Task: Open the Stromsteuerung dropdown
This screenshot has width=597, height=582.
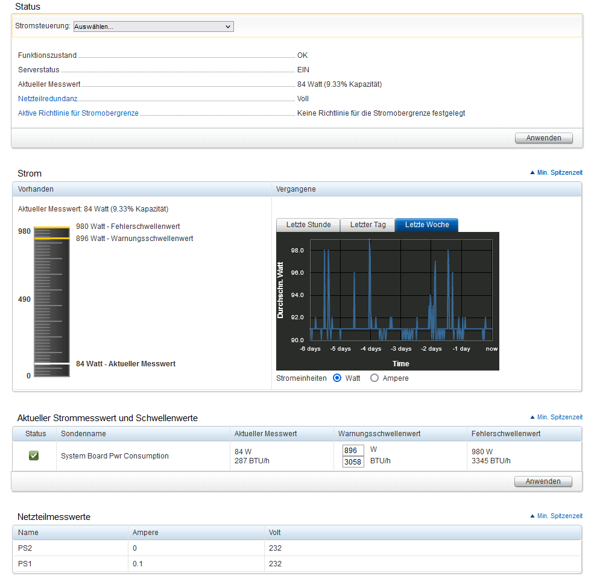Action: pyautogui.click(x=153, y=27)
